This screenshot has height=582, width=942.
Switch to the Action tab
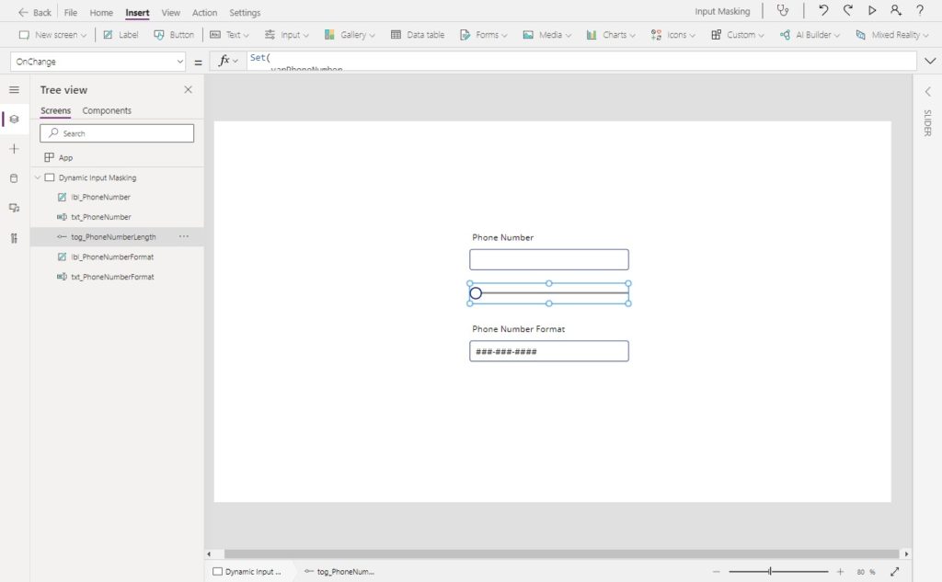(204, 12)
